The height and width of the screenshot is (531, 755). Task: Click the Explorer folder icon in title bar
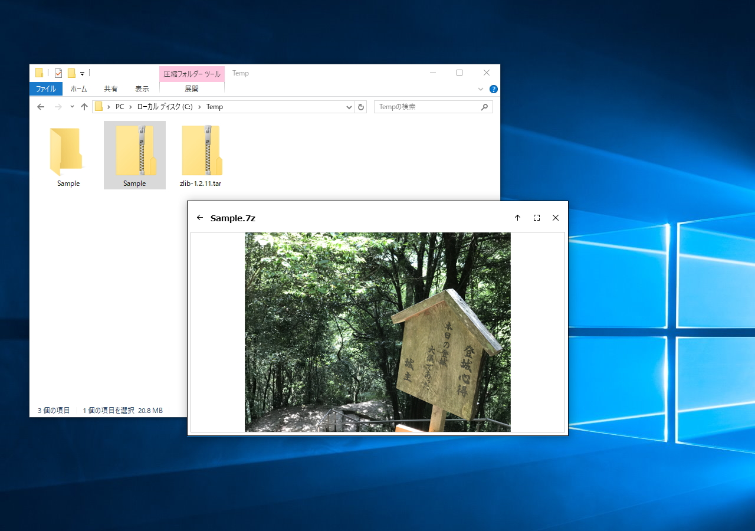[39, 73]
